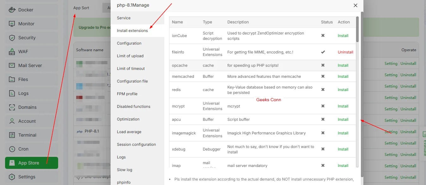426x185 pixels.
Task: Open the Monitor panel
Action: pos(25,23)
